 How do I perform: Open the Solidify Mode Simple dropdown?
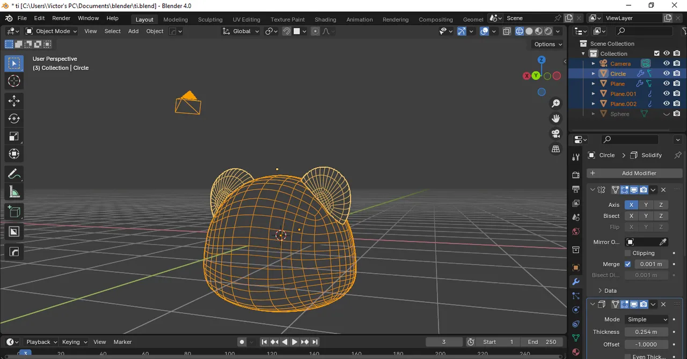647,319
